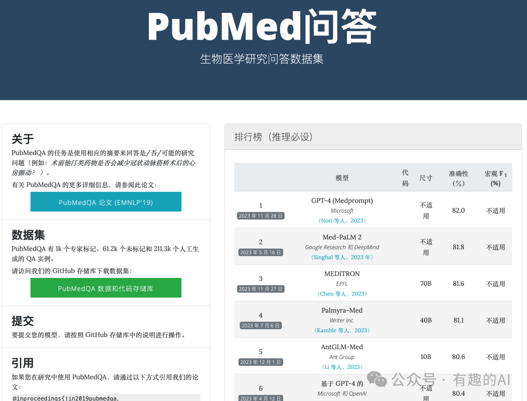Click the 关于 section heading
The image size is (527, 401).
pyautogui.click(x=22, y=139)
